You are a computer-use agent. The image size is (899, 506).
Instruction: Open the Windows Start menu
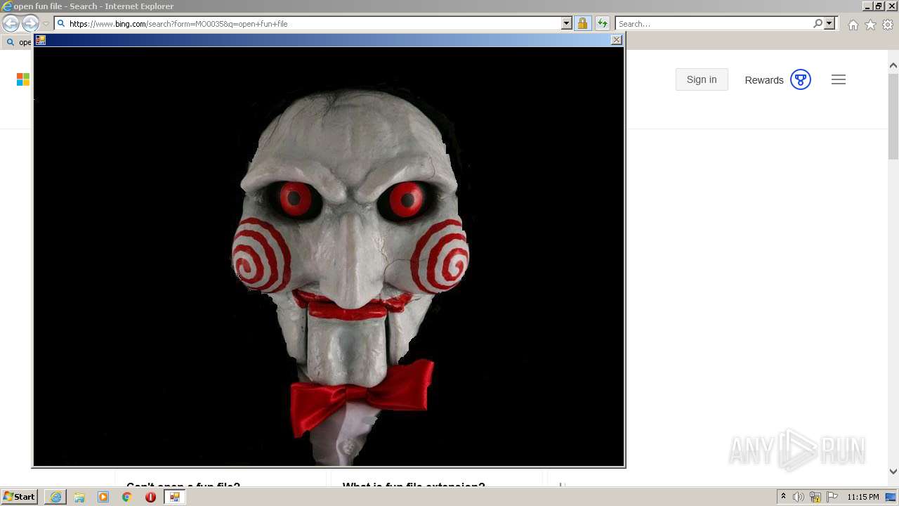20,497
